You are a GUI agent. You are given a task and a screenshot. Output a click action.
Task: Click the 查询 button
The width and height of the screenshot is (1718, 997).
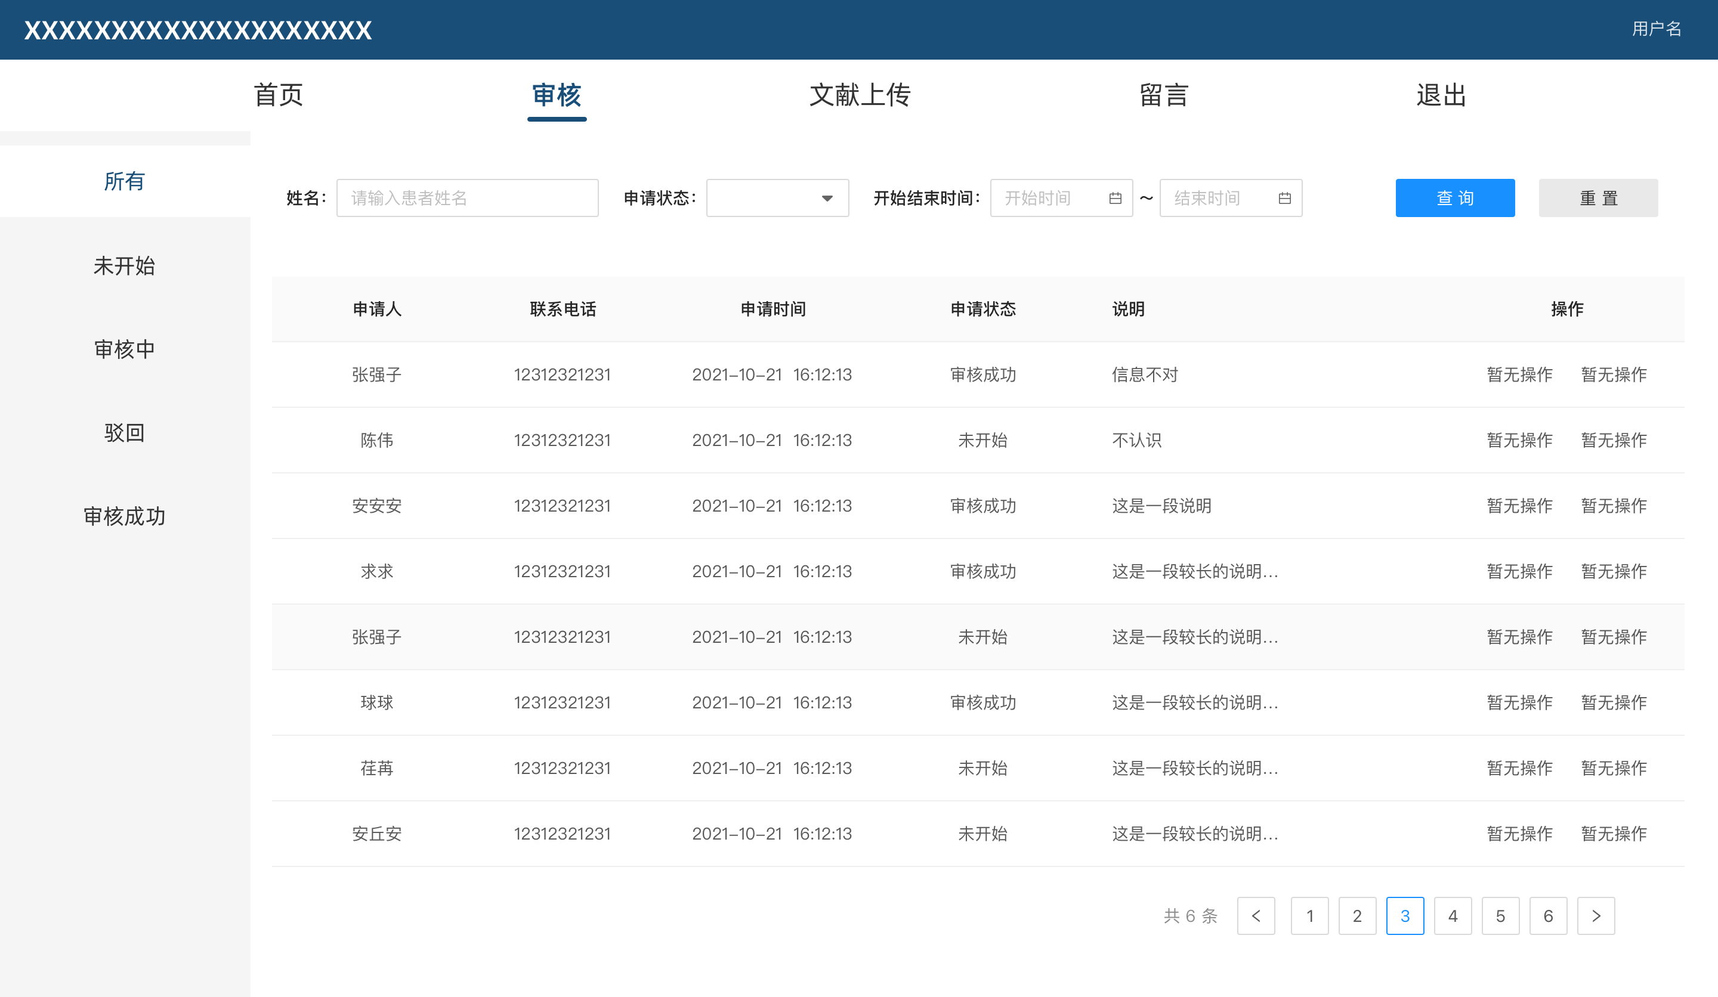1455,199
